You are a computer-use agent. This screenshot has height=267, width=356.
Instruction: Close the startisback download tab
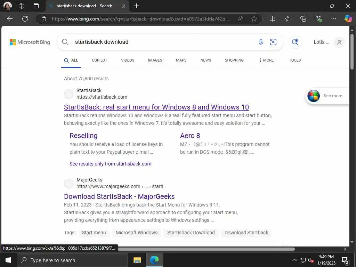(x=123, y=6)
